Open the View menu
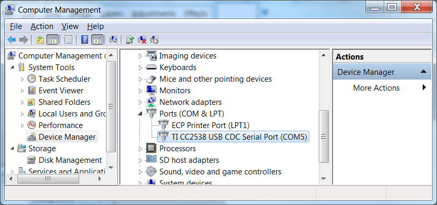The image size is (437, 205). click(x=70, y=26)
